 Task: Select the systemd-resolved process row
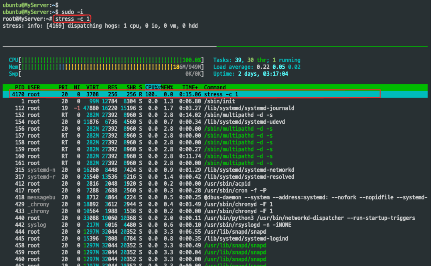click(215, 177)
